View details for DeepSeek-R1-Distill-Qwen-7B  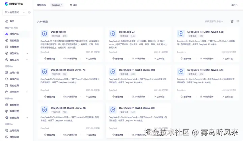[x=50, y=97]
